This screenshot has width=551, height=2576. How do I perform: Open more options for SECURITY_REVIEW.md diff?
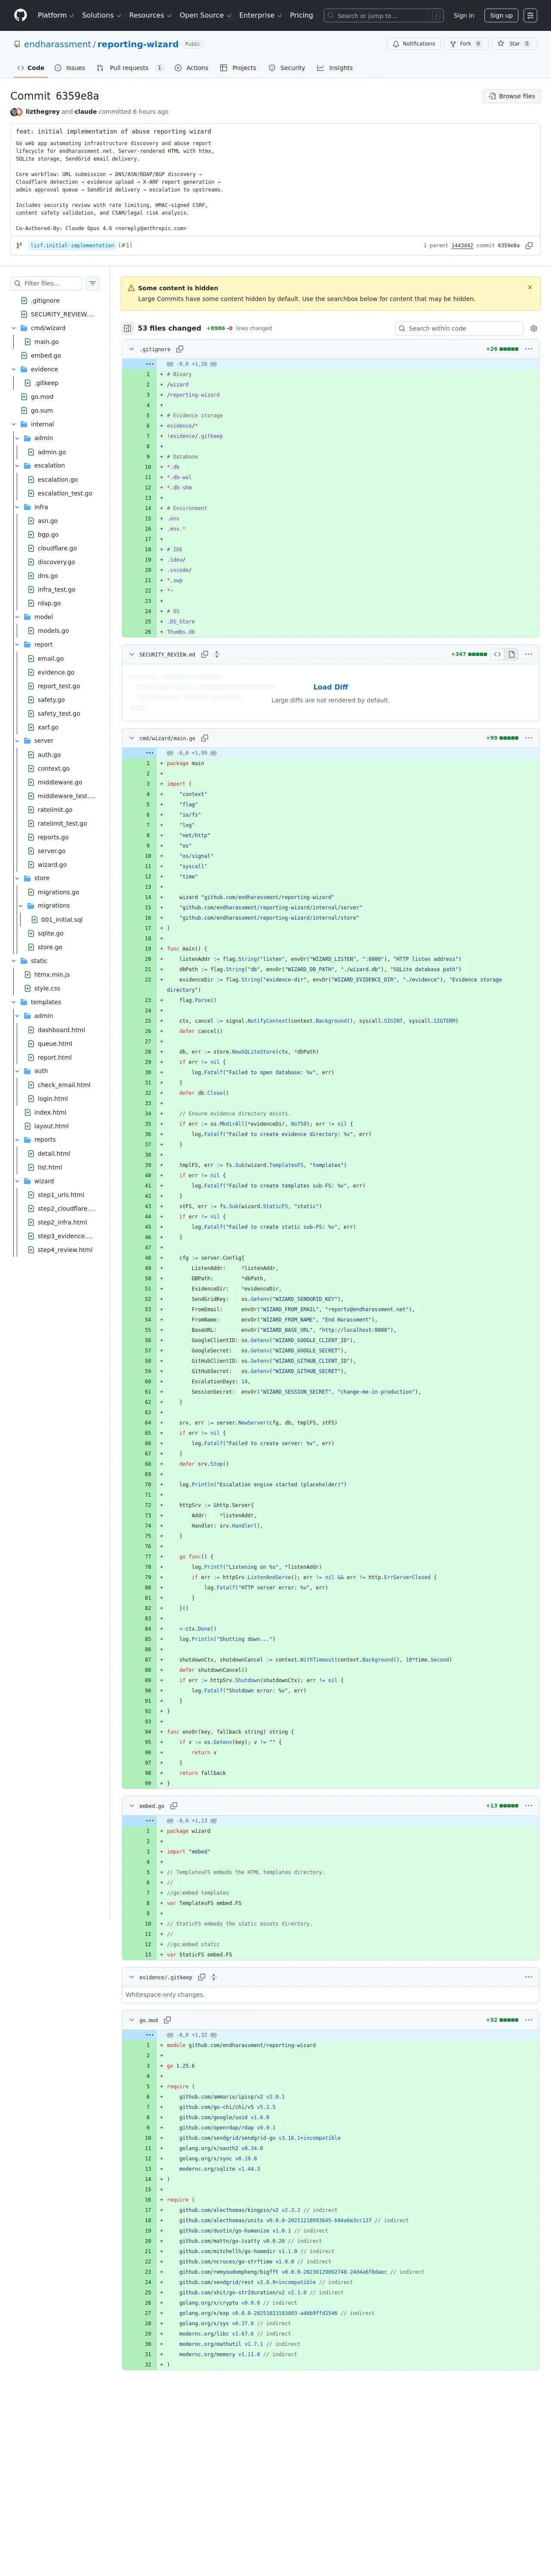coord(529,654)
